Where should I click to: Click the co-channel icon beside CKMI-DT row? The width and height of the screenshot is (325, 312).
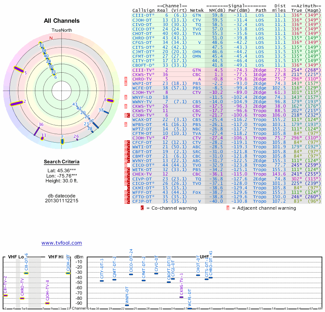126,188
